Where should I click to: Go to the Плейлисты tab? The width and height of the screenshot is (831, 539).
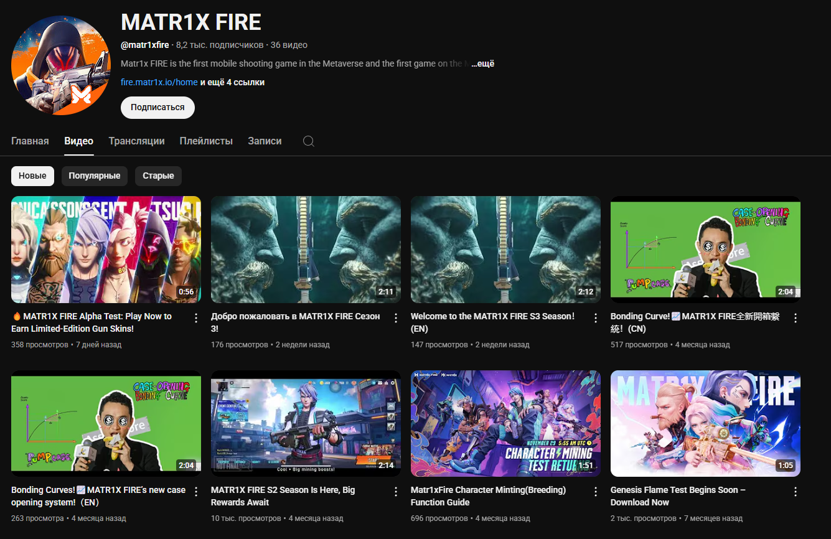point(206,141)
